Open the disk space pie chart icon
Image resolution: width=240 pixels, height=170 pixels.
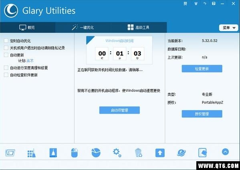click(x=96, y=152)
